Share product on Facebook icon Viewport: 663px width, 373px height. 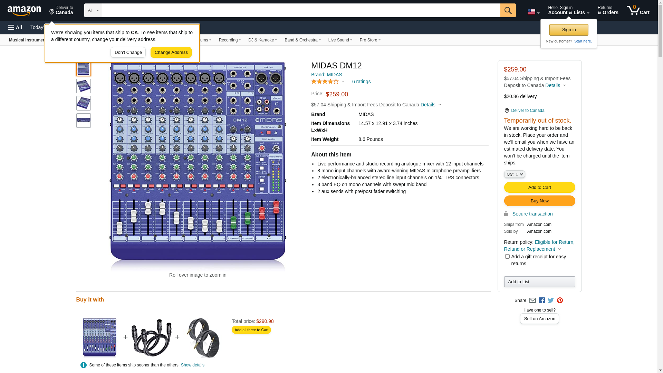click(x=542, y=300)
